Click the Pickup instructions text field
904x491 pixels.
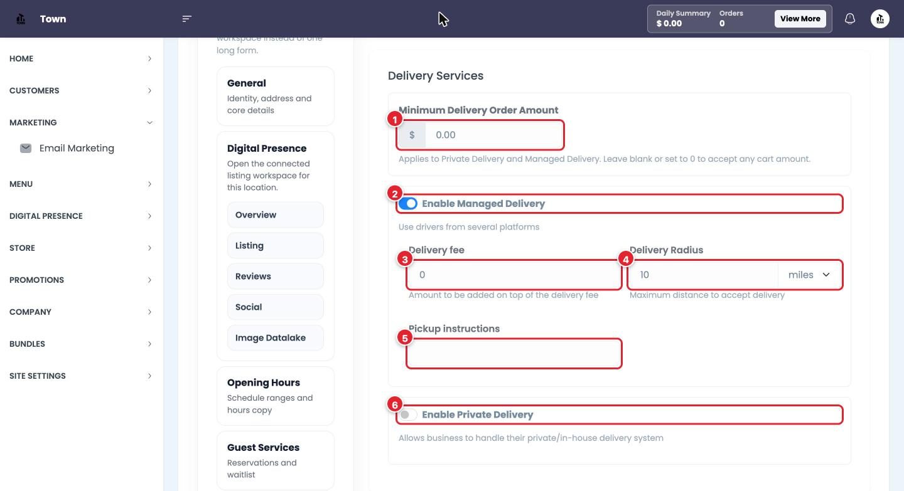514,354
